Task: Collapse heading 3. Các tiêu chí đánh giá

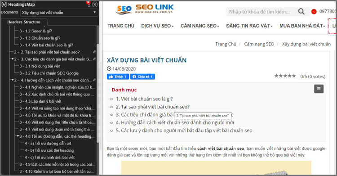Action: click(13, 59)
